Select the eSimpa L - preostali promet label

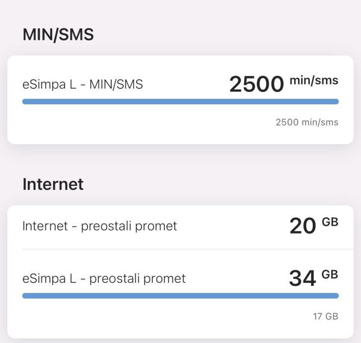click(104, 278)
